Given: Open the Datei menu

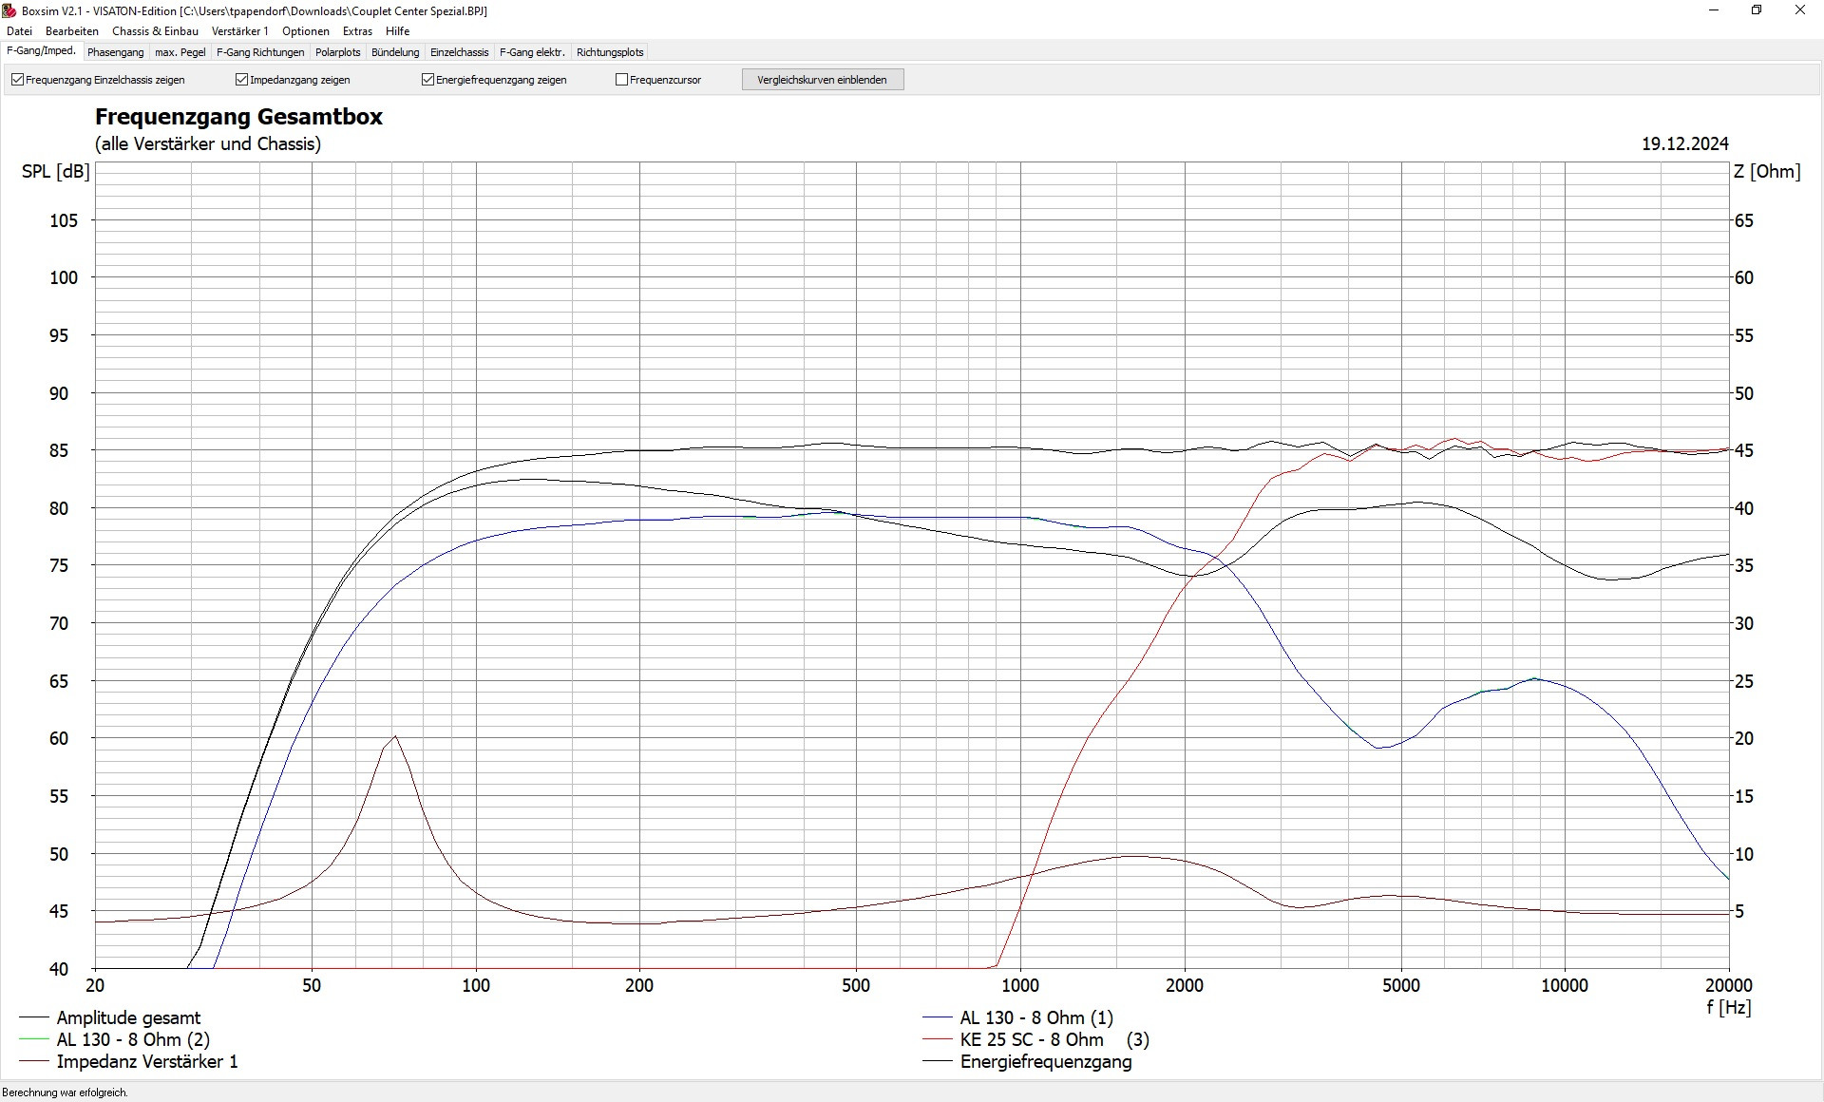Looking at the screenshot, I should 19,31.
